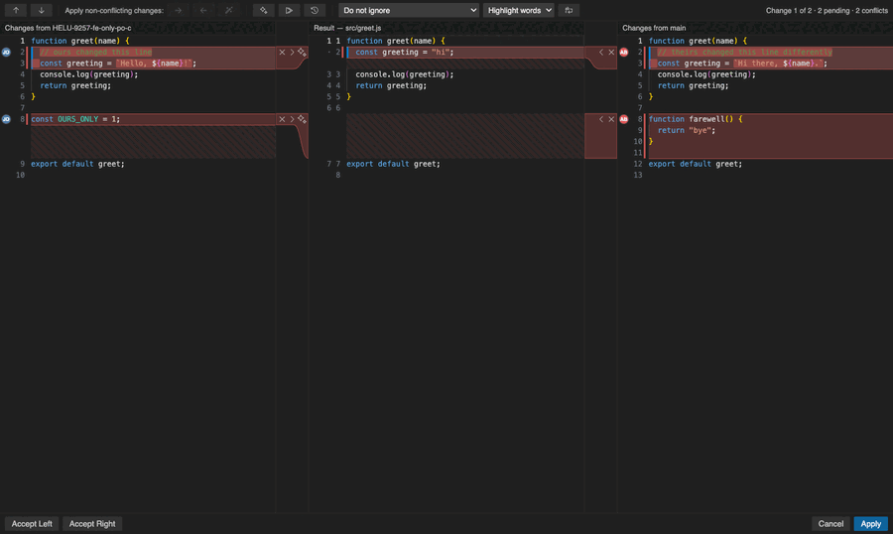This screenshot has height=534, width=893.
Task: Click AB author avatar beside theirs comment line
Action: (x=624, y=52)
